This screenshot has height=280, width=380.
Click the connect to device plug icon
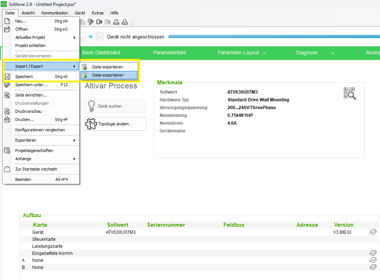point(99,22)
